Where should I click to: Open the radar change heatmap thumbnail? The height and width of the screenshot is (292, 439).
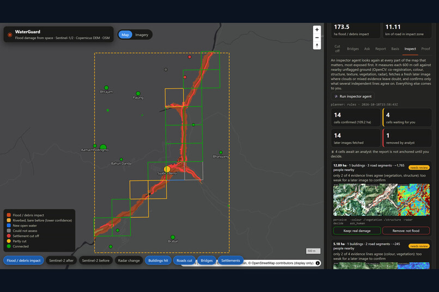413,200
